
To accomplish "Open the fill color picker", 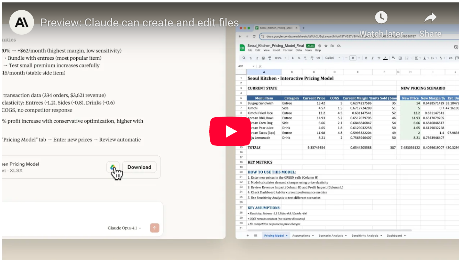I will 394,58.
